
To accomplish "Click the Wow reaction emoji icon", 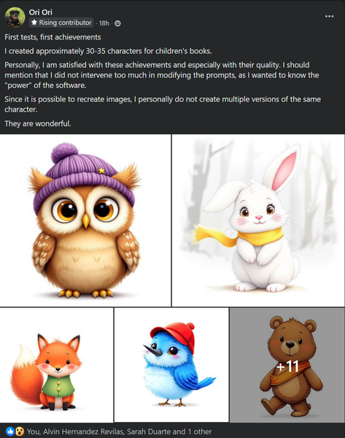I will click(x=19, y=431).
